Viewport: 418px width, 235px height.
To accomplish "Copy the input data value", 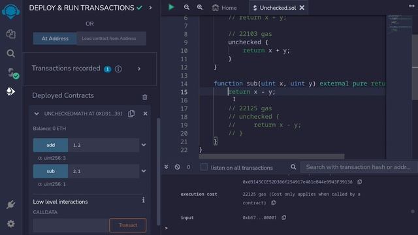I will click(284, 217).
